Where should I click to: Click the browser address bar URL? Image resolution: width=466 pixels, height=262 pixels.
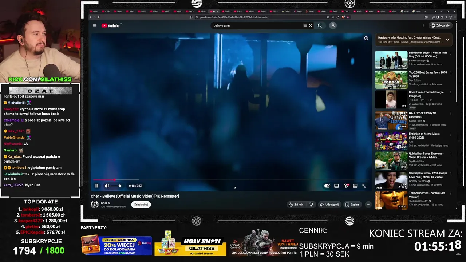234,17
